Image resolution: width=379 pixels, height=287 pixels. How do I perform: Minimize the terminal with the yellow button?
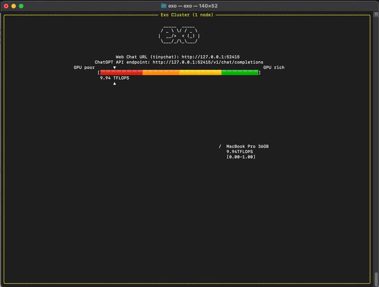(x=13, y=6)
